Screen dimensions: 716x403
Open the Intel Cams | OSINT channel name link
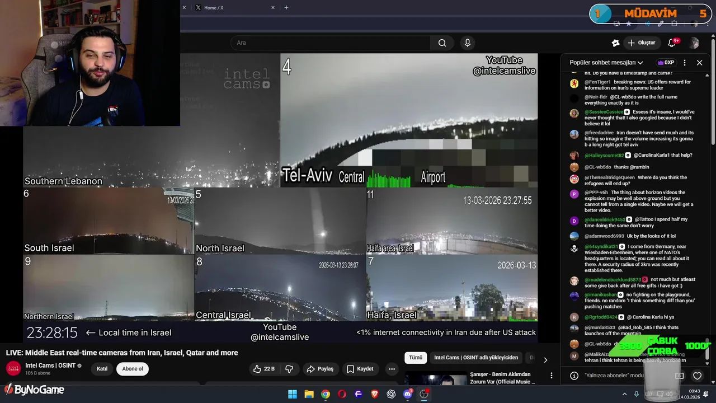point(50,365)
